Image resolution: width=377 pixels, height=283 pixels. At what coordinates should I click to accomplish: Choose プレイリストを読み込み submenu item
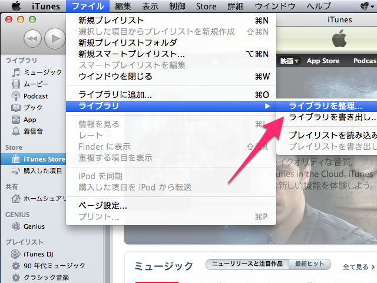[326, 136]
